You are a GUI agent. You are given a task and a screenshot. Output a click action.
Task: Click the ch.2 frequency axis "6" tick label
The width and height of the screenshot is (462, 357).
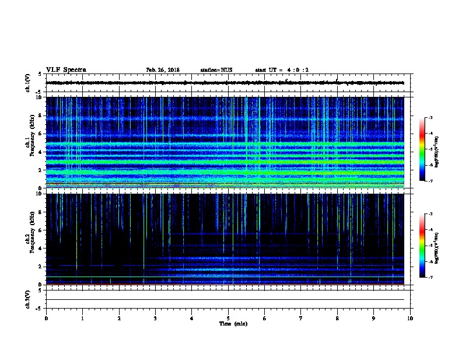point(40,230)
